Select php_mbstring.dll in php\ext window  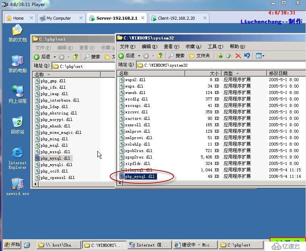pos(56,113)
